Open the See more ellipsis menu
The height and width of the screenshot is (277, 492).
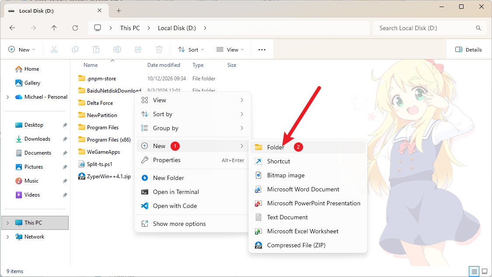click(262, 49)
